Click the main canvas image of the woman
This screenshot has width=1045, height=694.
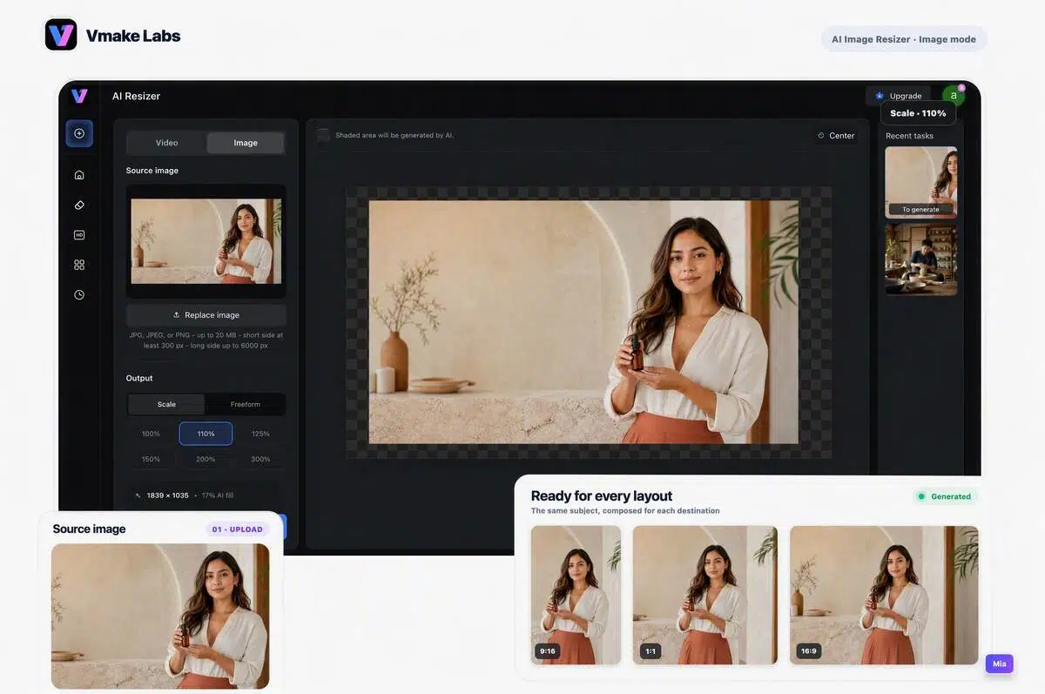(x=583, y=322)
